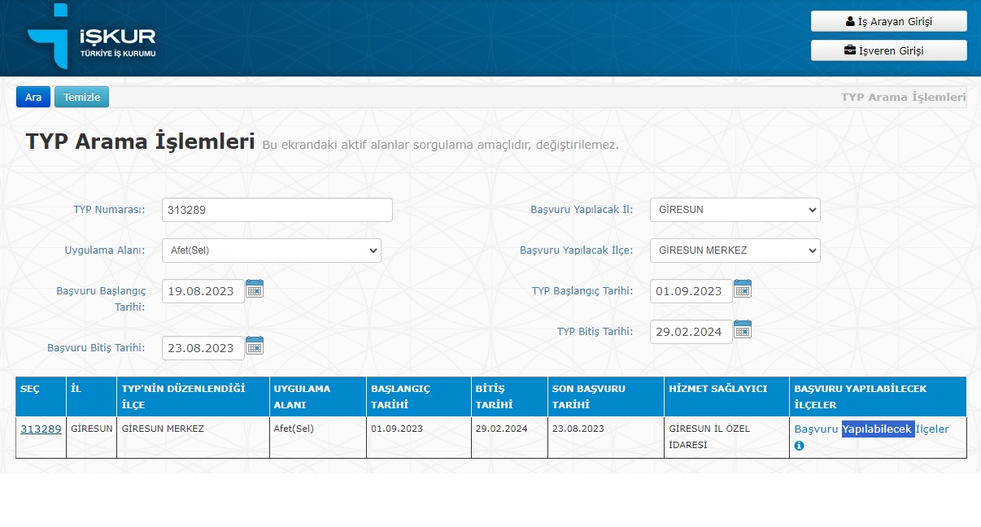Click the BİTİŞ TARİHİ column header
The height and width of the screenshot is (527, 981).
(509, 397)
